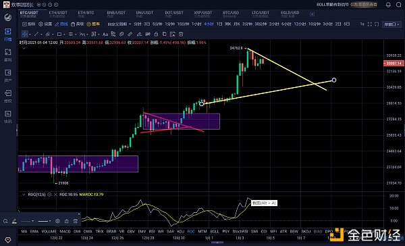405x246 pixels.
Task: Delete drawing via floating toolbar trash icon
Action: point(76,221)
